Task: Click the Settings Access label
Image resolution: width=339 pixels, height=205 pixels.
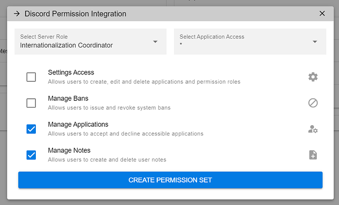Action: [x=71, y=72]
